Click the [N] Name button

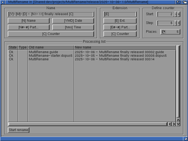[x=28, y=21]
